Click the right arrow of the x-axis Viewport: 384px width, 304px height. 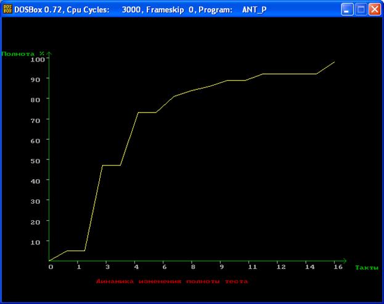click(x=345, y=261)
